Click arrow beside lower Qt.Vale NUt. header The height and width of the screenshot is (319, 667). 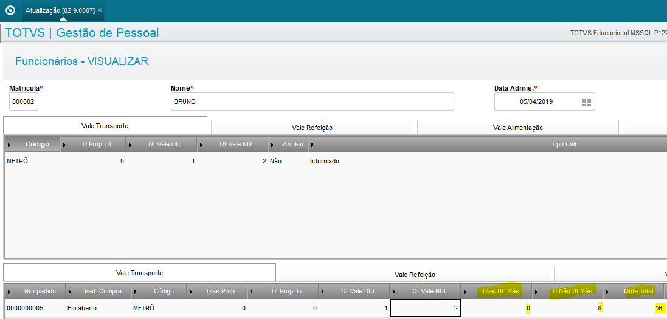pyautogui.click(x=394, y=292)
